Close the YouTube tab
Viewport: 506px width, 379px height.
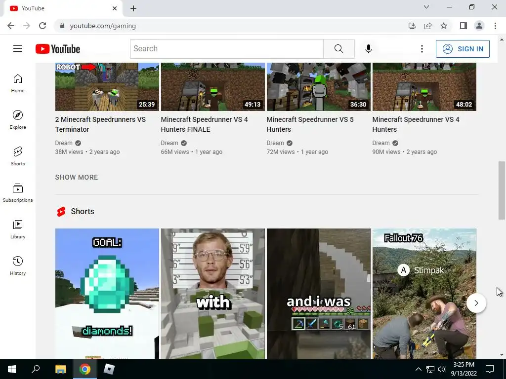(x=115, y=8)
